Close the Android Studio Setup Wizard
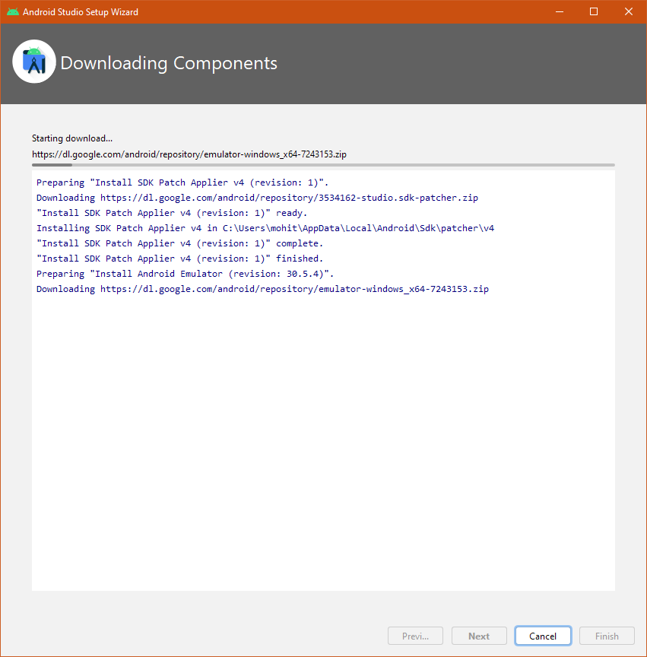The height and width of the screenshot is (657, 647). (x=628, y=12)
